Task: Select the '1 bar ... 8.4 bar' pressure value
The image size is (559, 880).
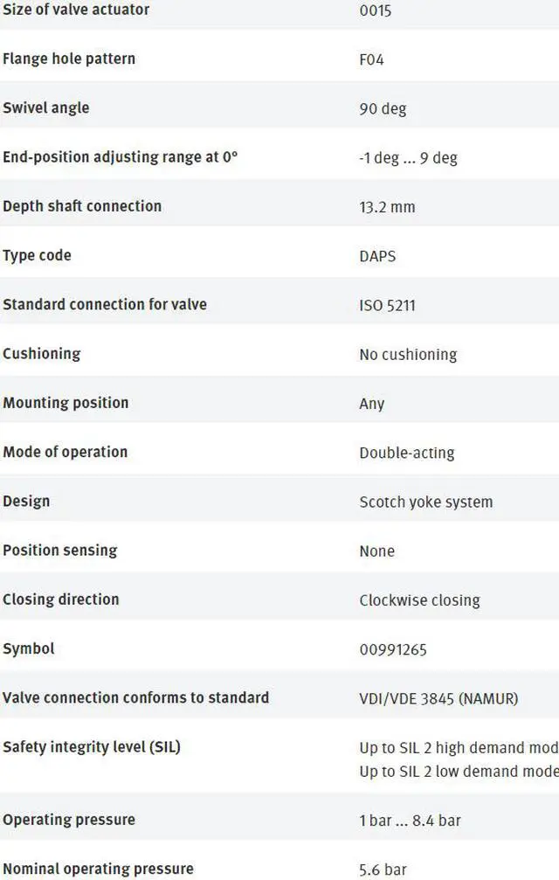Action: pyautogui.click(x=410, y=821)
